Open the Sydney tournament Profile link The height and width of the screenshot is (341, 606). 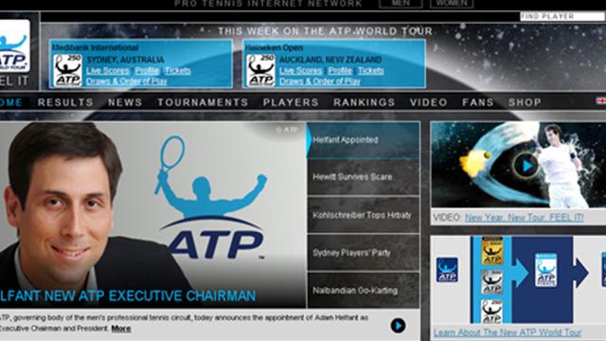coord(147,71)
